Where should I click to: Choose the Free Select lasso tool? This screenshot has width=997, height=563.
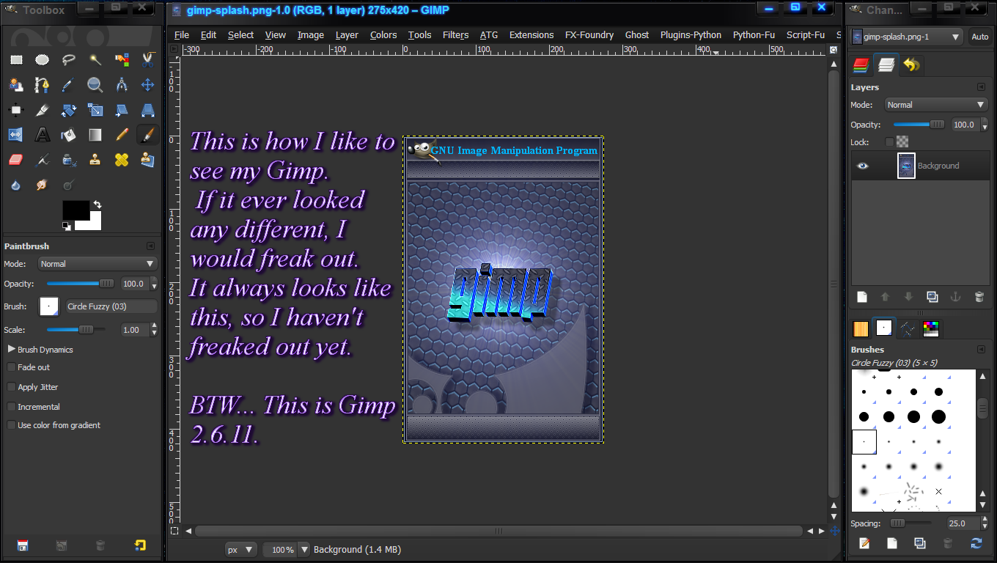point(69,59)
